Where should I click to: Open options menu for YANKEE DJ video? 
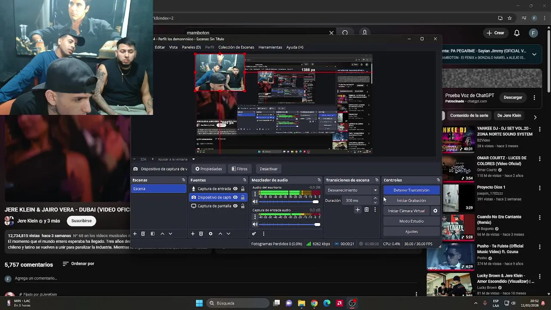click(539, 130)
